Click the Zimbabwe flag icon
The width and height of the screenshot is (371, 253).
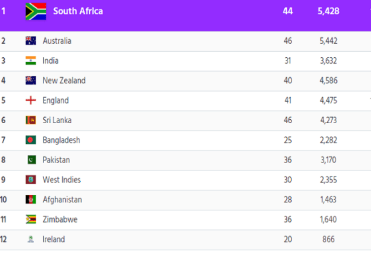click(31, 219)
